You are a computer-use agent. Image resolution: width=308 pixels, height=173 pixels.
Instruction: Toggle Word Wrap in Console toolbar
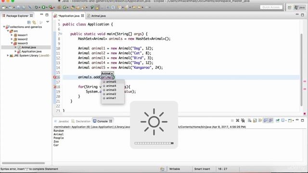coord(260,121)
